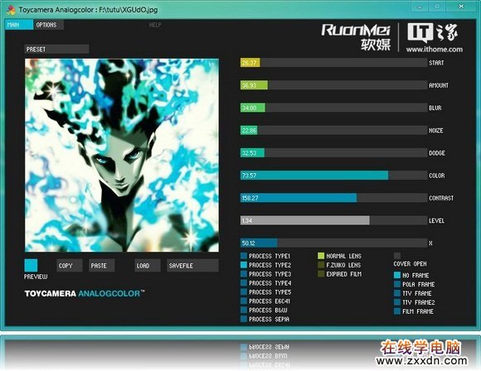Adjust the CONTRAST slider bar
The width and height of the screenshot is (481, 371).
coord(333,198)
